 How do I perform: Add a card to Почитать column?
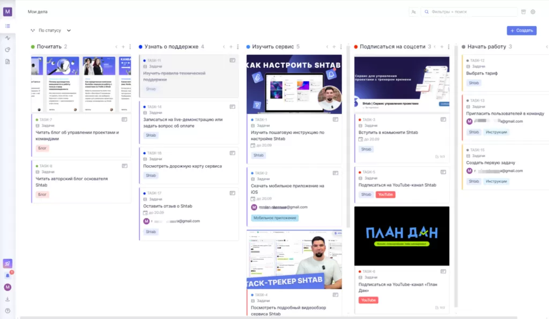[x=123, y=47]
